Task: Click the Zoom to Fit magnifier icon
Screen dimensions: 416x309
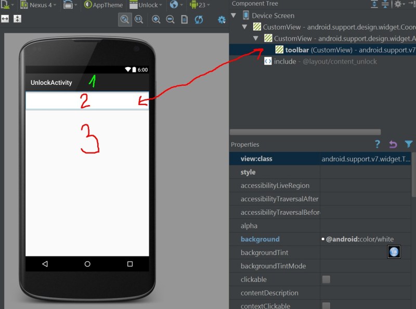Action: [x=125, y=19]
